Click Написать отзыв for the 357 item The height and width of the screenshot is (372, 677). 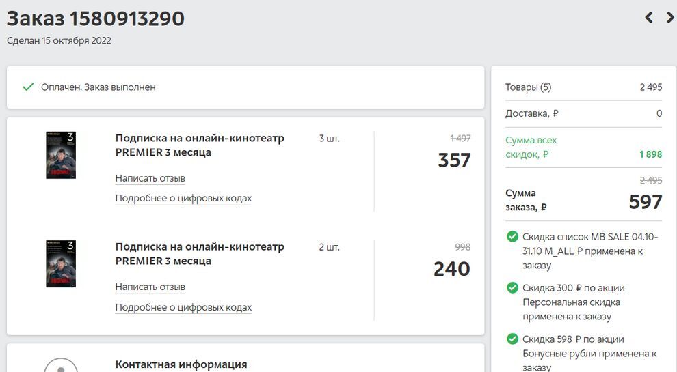click(x=150, y=178)
